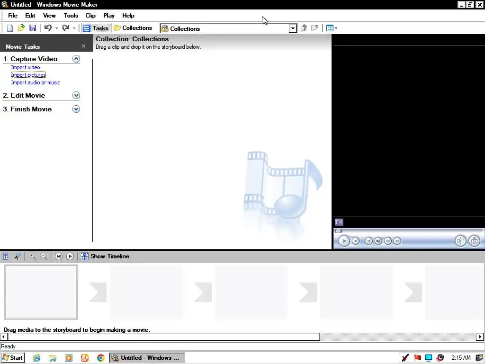
Task: Click the Narrate Timeline microphone icon
Action: (17, 256)
